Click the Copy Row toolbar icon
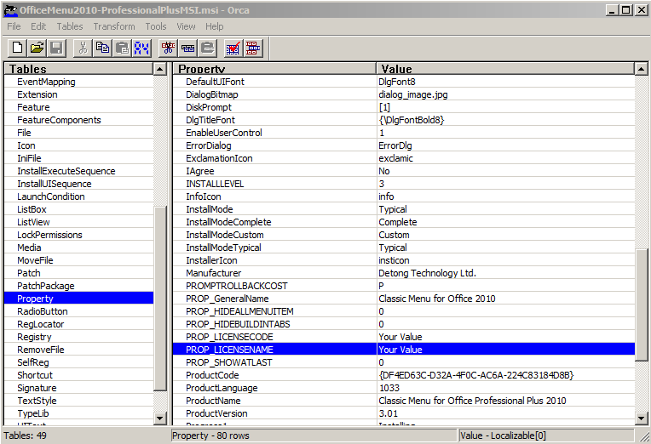The height and width of the screenshot is (444, 651). tap(187, 48)
